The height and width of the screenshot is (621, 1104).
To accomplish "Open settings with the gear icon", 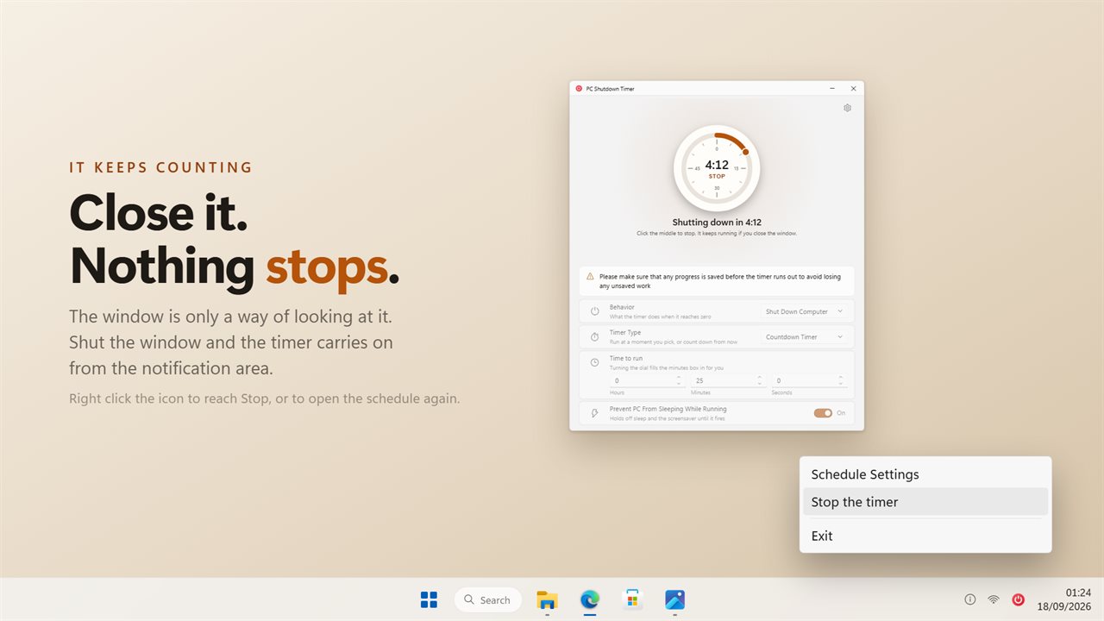I will 847,108.
